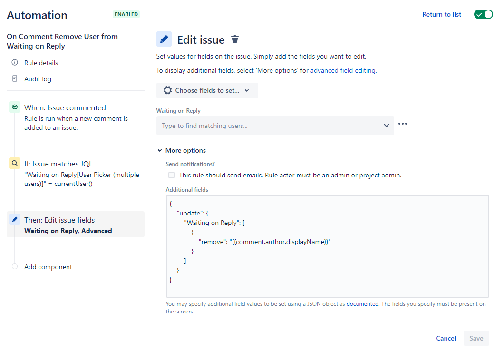Image resolution: width=504 pixels, height=361 pixels.
Task: Click the gear icon in Choose fields
Action: (x=167, y=90)
